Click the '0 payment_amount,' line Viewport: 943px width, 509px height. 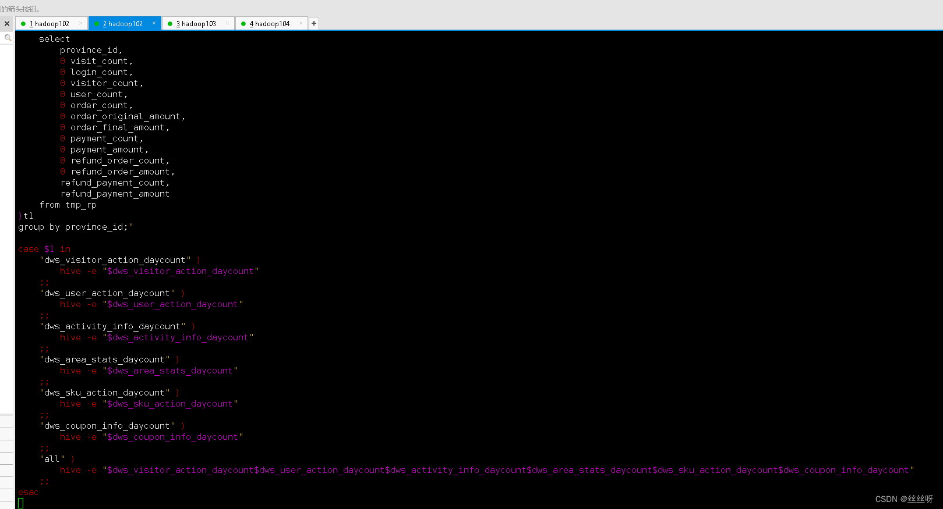pos(104,150)
